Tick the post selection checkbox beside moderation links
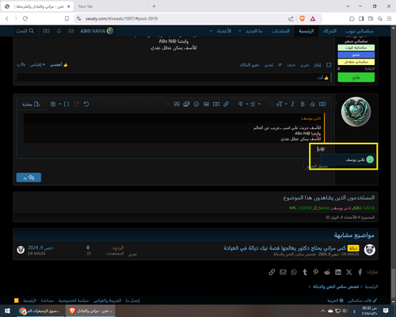Screen dimensions: 396x317 (329, 65)
